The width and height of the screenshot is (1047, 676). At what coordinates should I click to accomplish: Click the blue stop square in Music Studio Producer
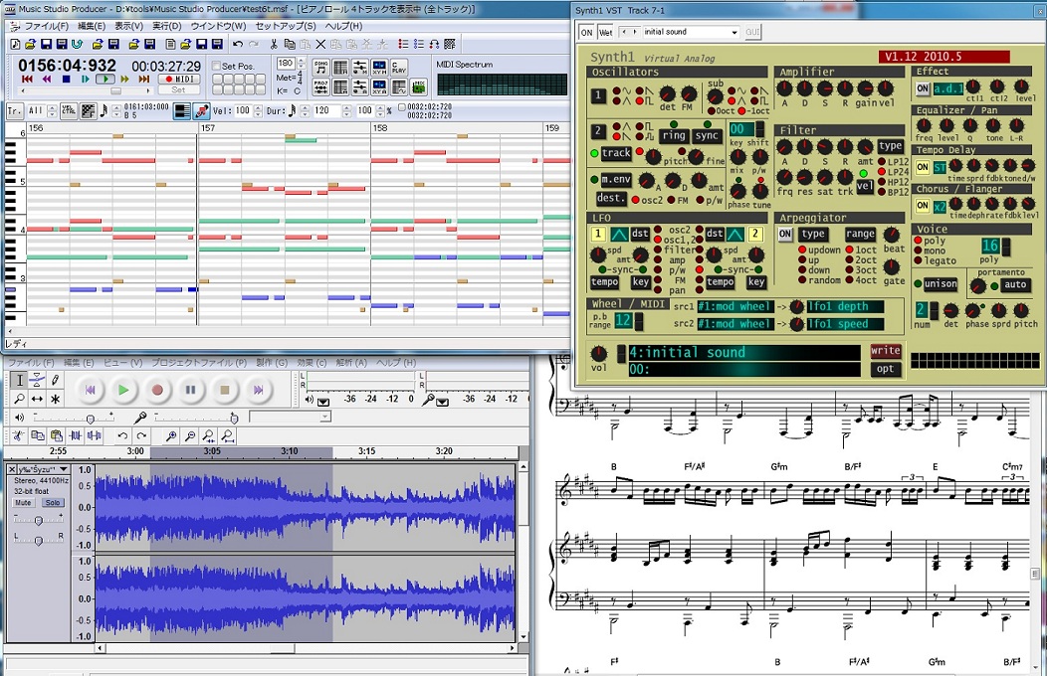[x=66, y=79]
